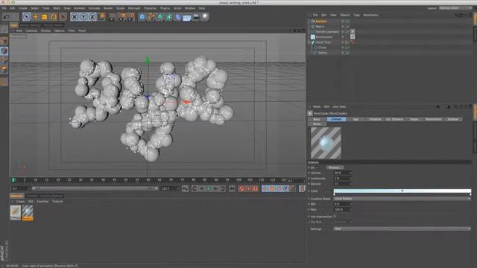Select the Rotate tool
The height and width of the screenshot is (268, 477).
(54, 16)
